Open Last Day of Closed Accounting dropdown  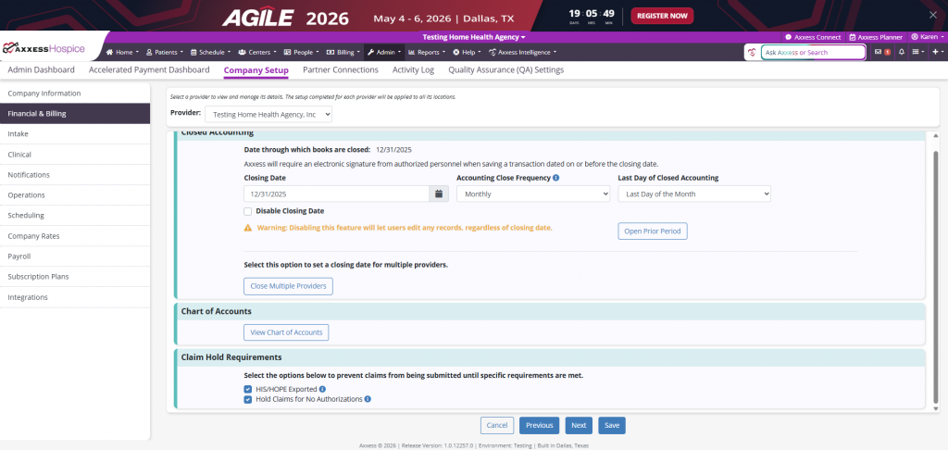(694, 194)
